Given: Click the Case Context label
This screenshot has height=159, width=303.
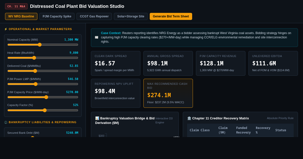Looking at the screenshot, I should click(111, 33).
